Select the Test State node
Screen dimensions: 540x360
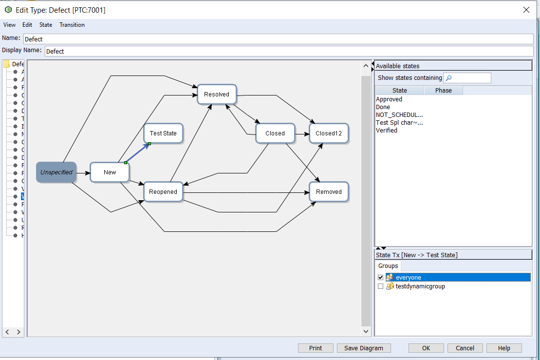(163, 133)
